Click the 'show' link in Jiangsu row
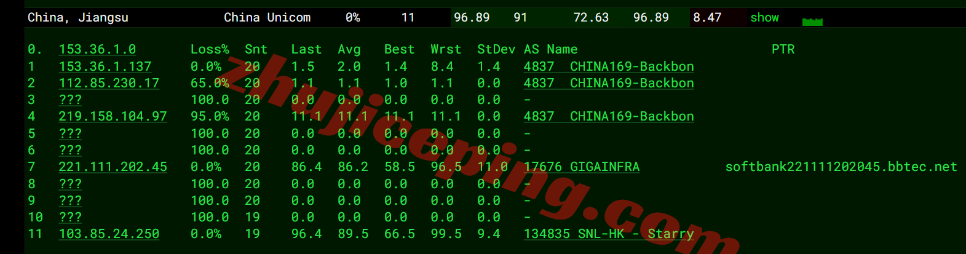Screen dimensions: 966x254 (764, 17)
